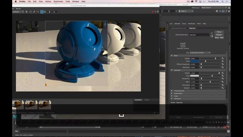243x137 pixels.
Task: Select the second snapshot thumbnail
Action: point(31,105)
